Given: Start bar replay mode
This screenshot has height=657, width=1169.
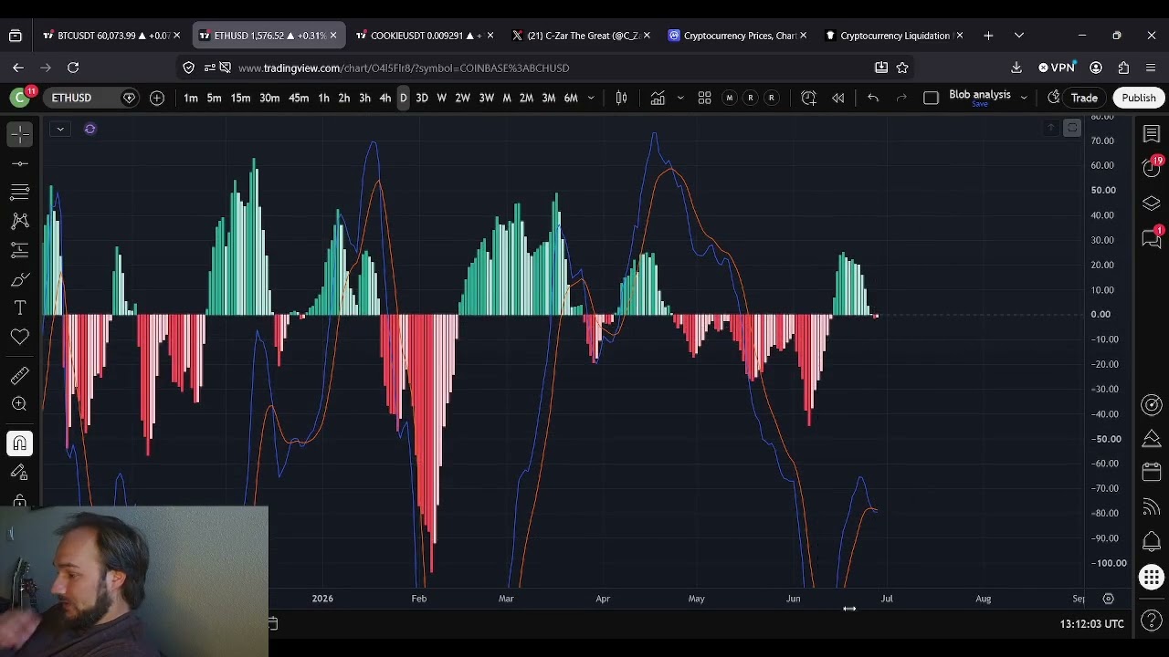Looking at the screenshot, I should point(837,98).
